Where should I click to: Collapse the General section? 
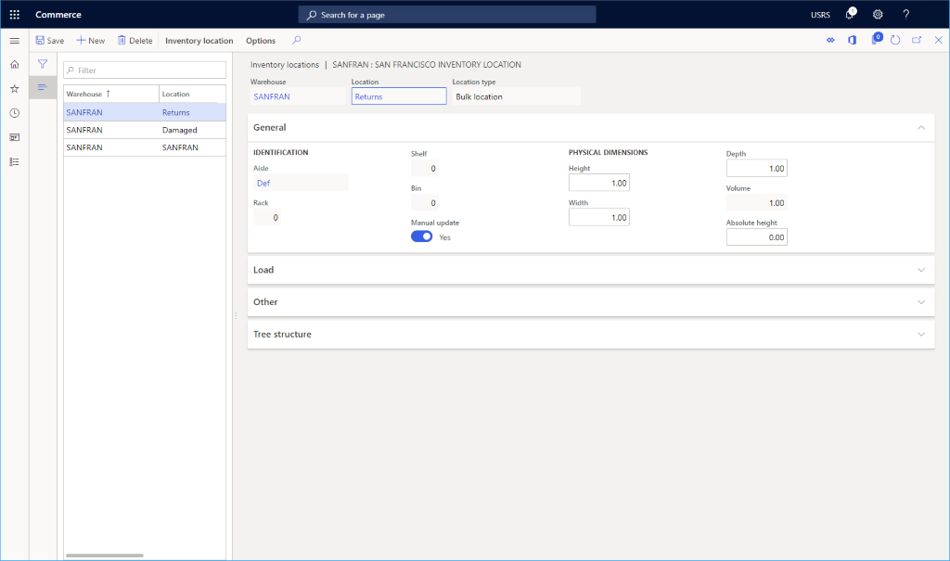(920, 127)
